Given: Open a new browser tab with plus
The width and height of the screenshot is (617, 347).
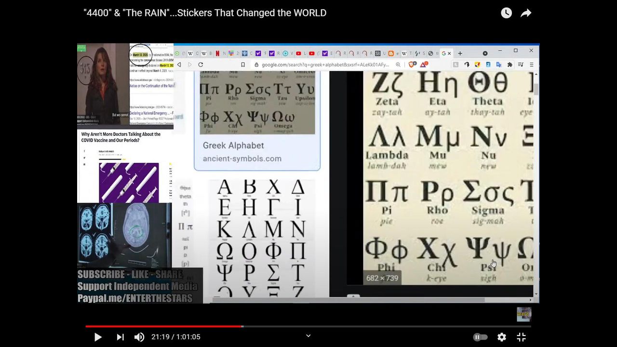Looking at the screenshot, I should pos(460,53).
